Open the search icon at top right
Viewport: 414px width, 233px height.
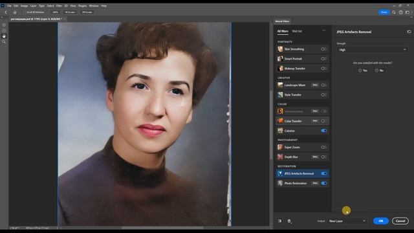click(x=394, y=12)
